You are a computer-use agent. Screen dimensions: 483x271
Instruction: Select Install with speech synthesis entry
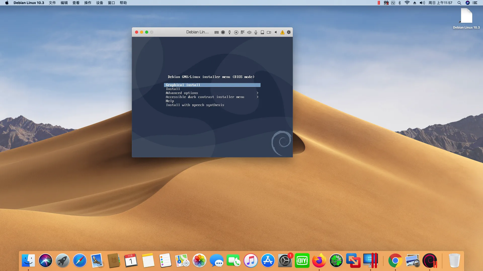point(212,105)
